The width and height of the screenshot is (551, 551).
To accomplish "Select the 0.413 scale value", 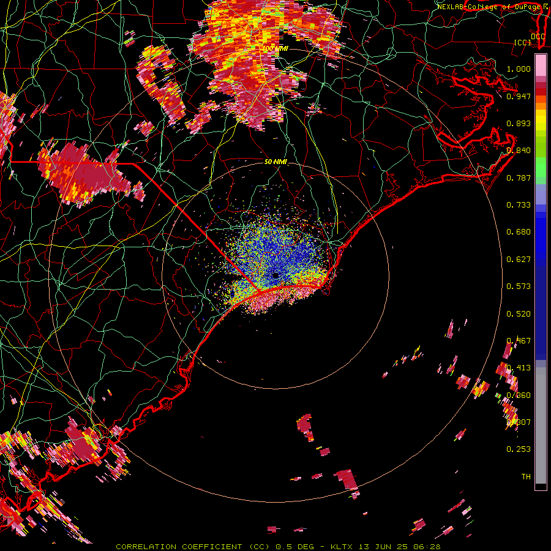I will click(519, 368).
